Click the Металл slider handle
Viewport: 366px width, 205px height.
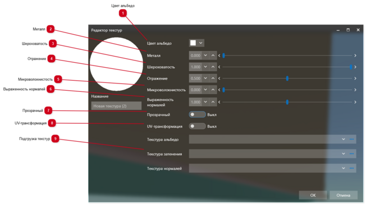223,55
